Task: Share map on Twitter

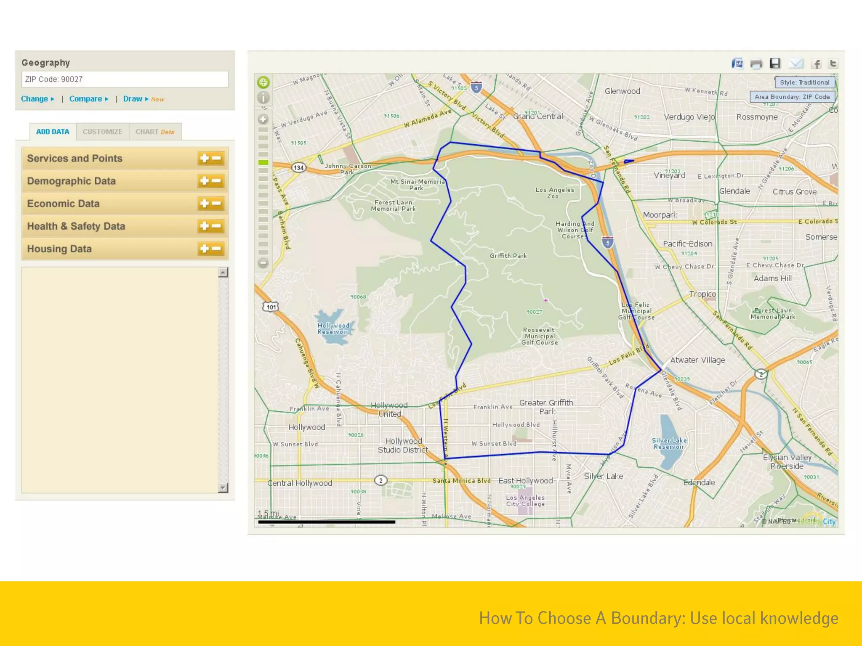Action: click(x=833, y=64)
